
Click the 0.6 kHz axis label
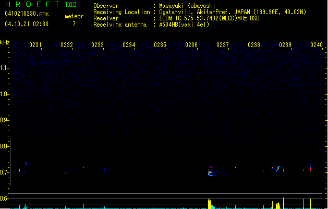click(x=4, y=199)
